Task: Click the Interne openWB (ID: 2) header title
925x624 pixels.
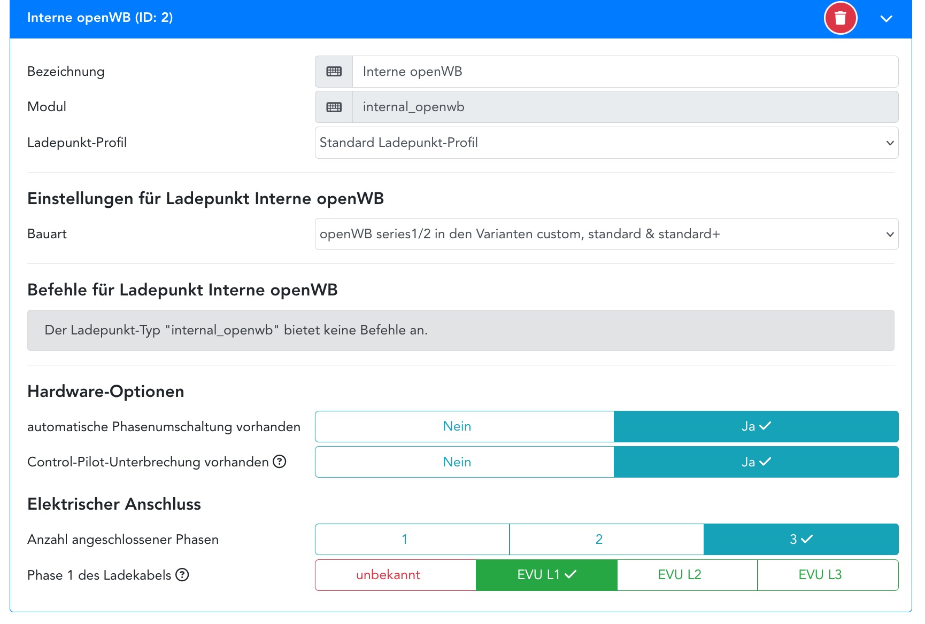Action: coord(100,18)
